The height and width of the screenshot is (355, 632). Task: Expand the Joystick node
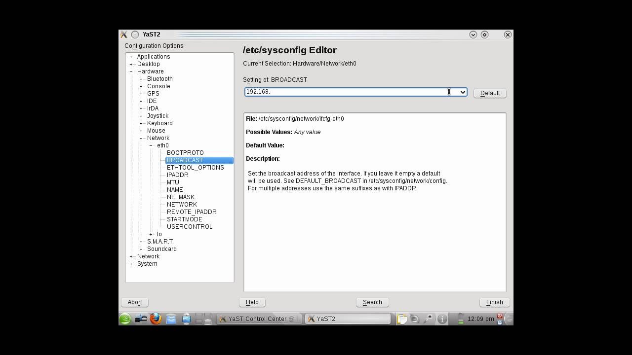click(x=141, y=116)
